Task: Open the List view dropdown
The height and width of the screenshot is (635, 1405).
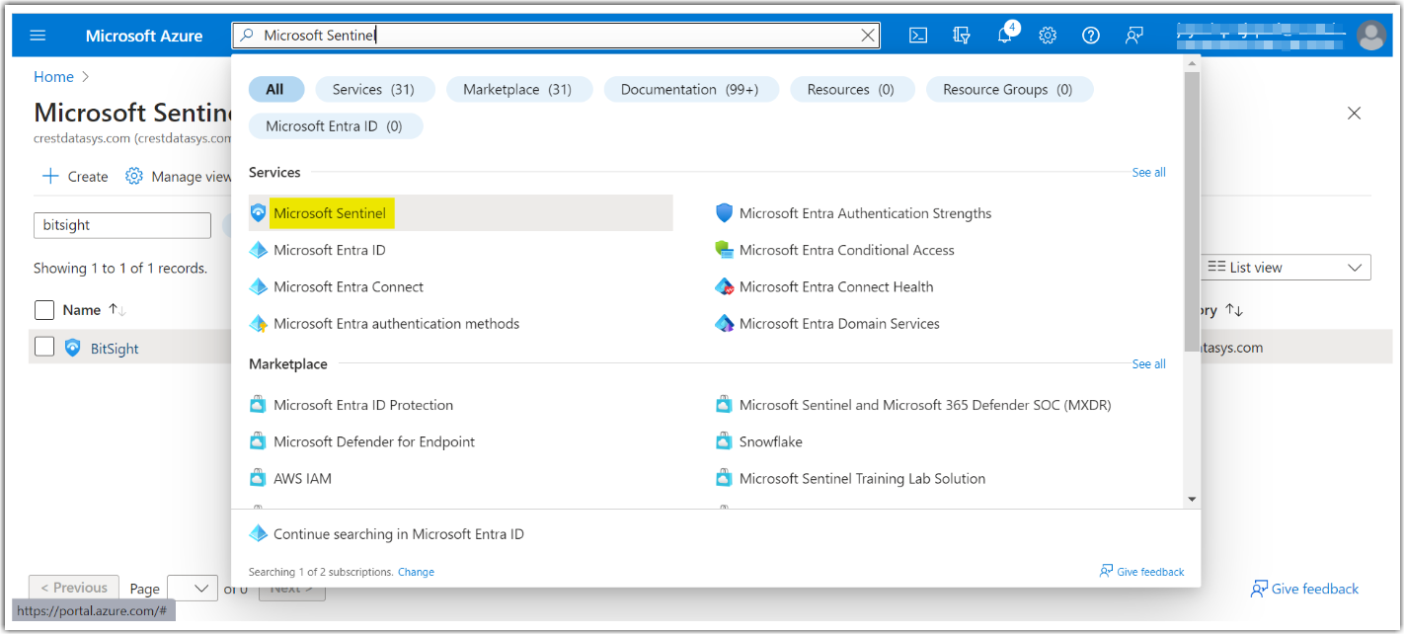Action: 1283,267
